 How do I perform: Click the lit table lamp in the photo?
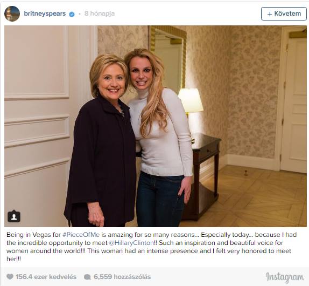[191, 101]
